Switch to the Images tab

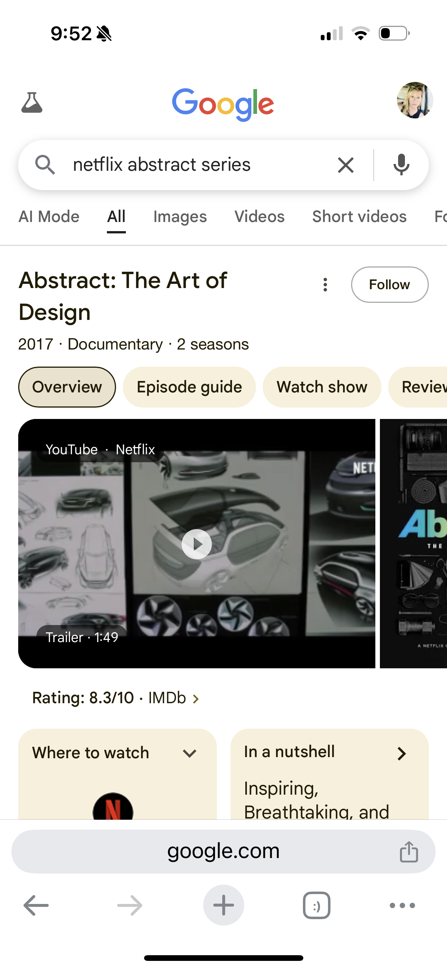pos(180,217)
